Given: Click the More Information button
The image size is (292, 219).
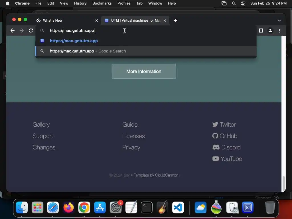Looking at the screenshot, I should tap(144, 71).
